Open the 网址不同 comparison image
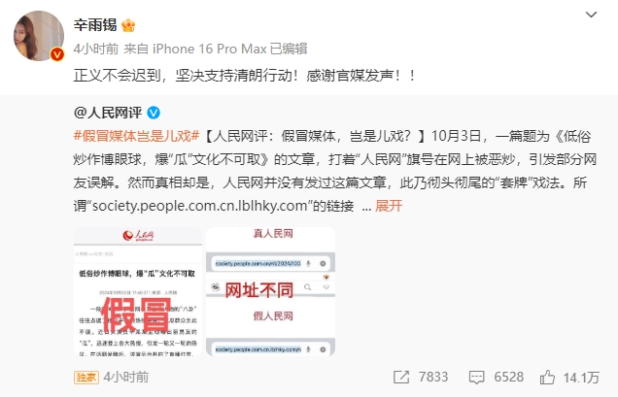Screen dimensions: 618x397 (x=271, y=291)
